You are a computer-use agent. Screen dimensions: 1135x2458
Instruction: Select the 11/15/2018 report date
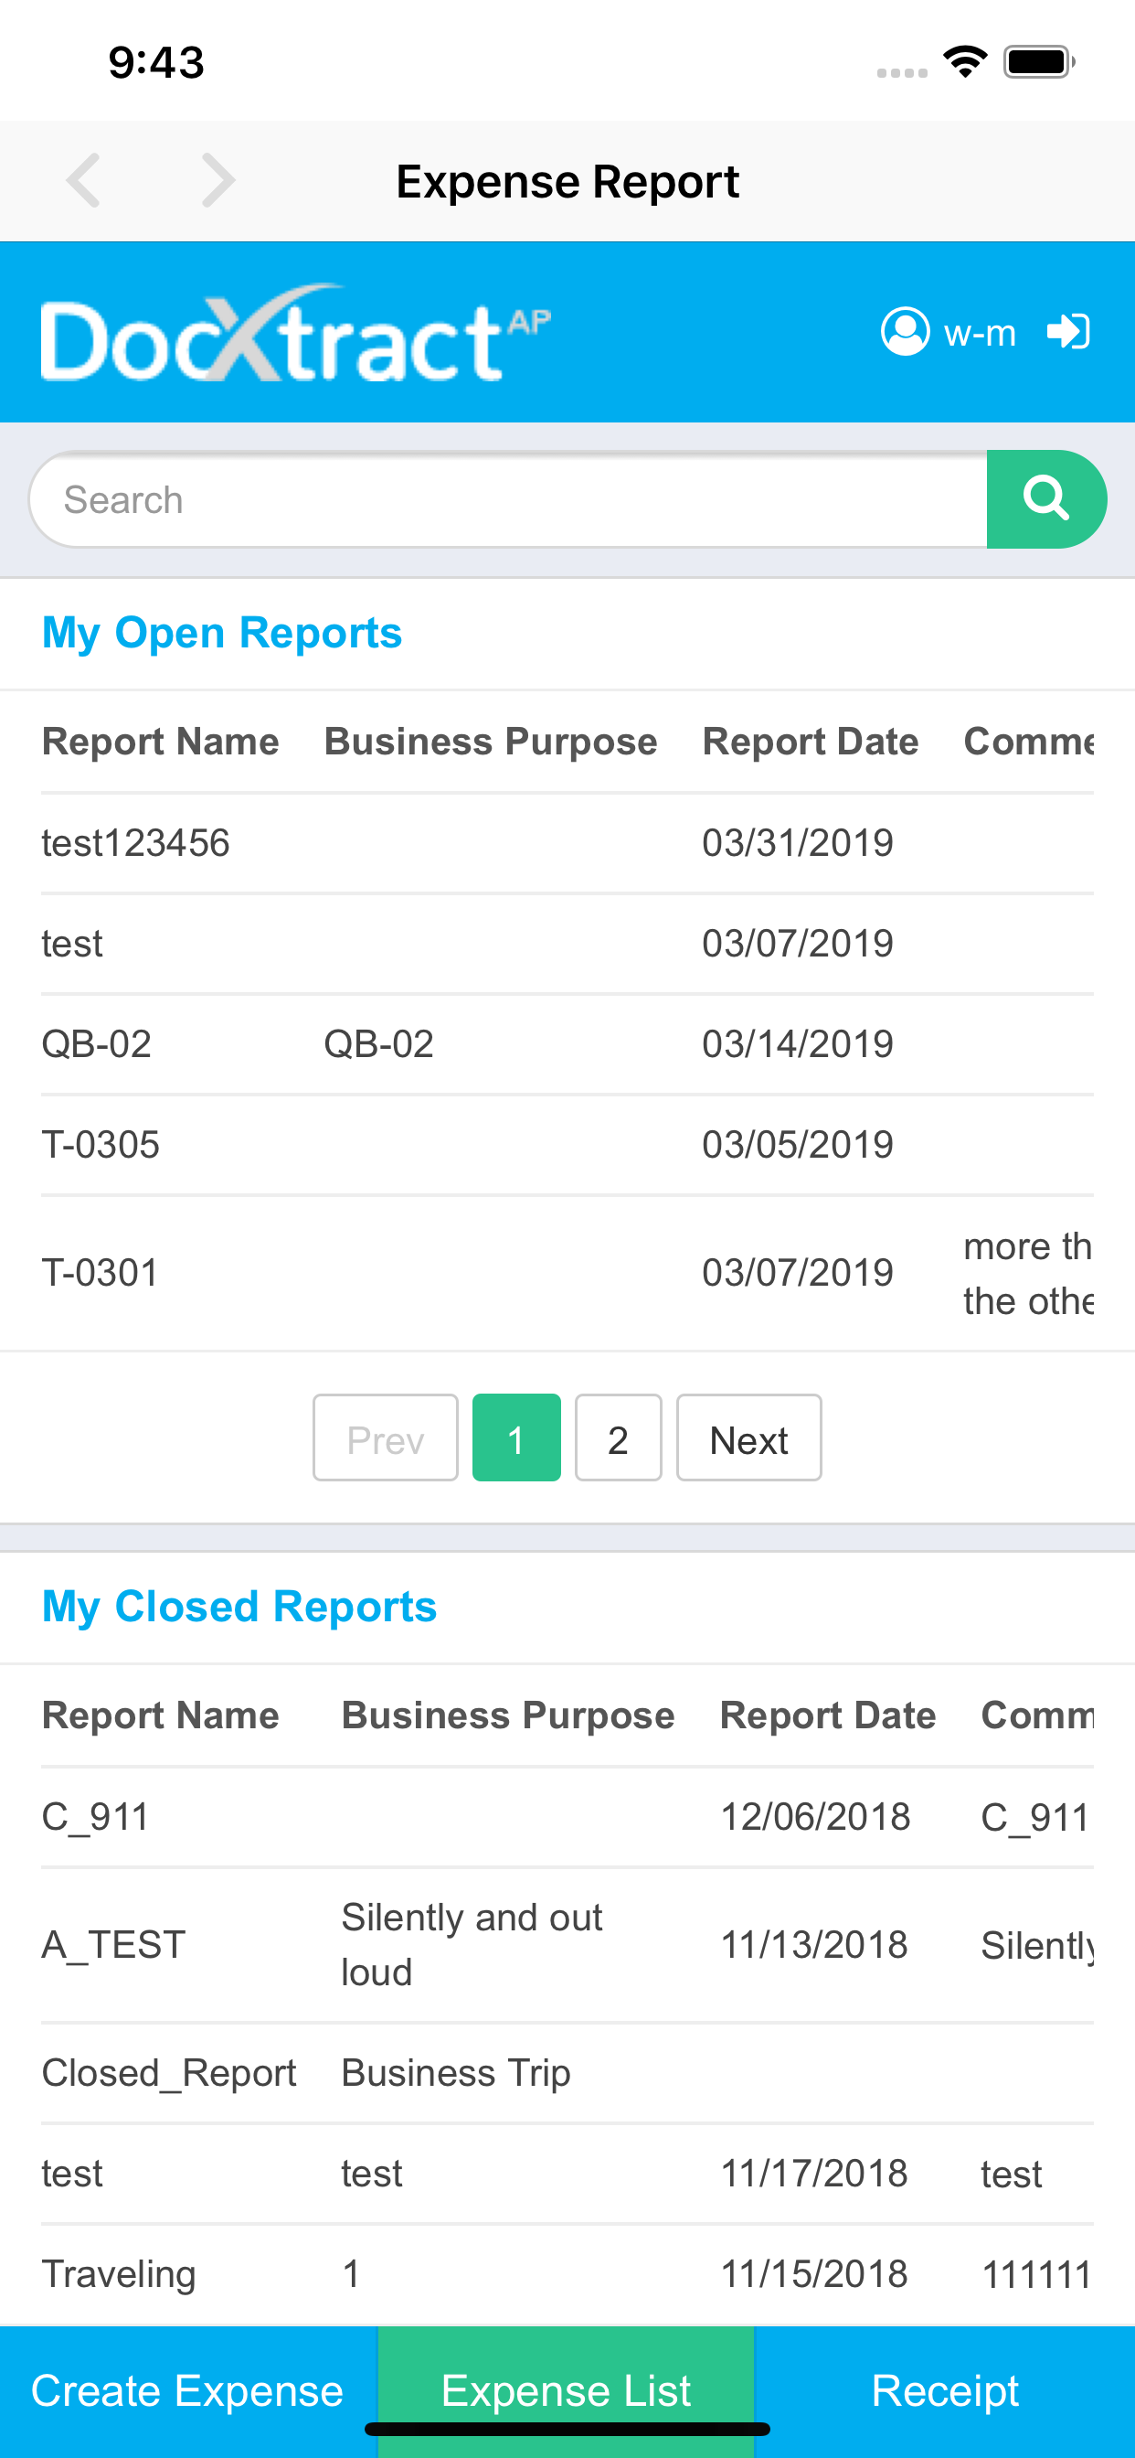pos(813,2275)
